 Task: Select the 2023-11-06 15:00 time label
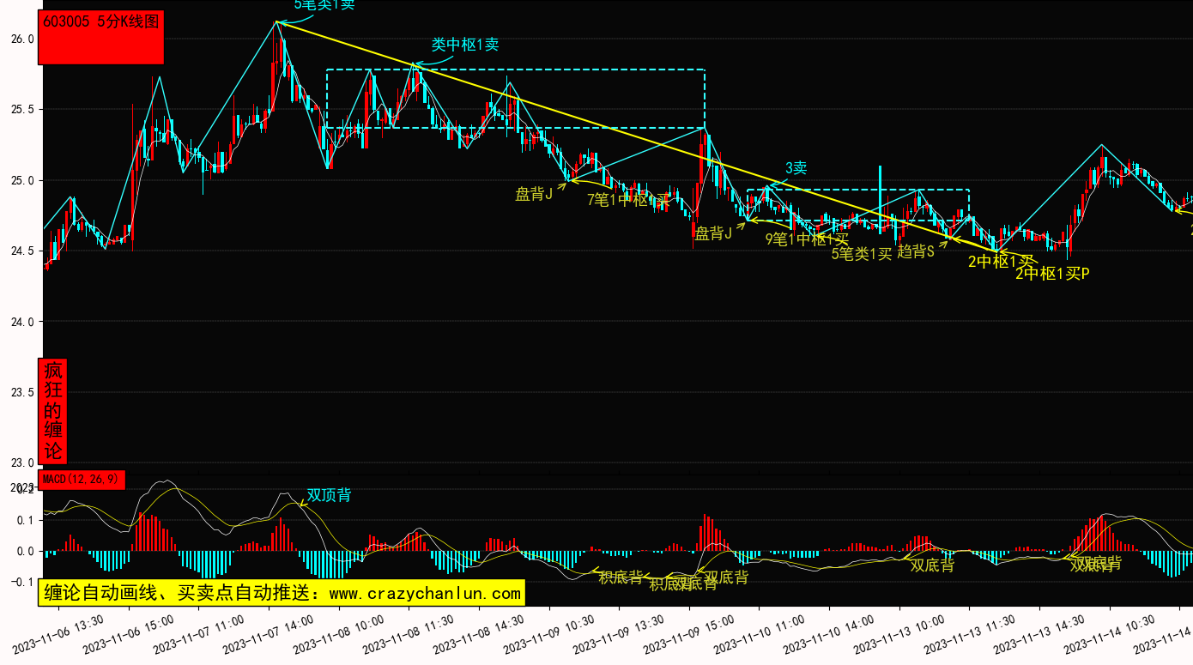point(129,634)
